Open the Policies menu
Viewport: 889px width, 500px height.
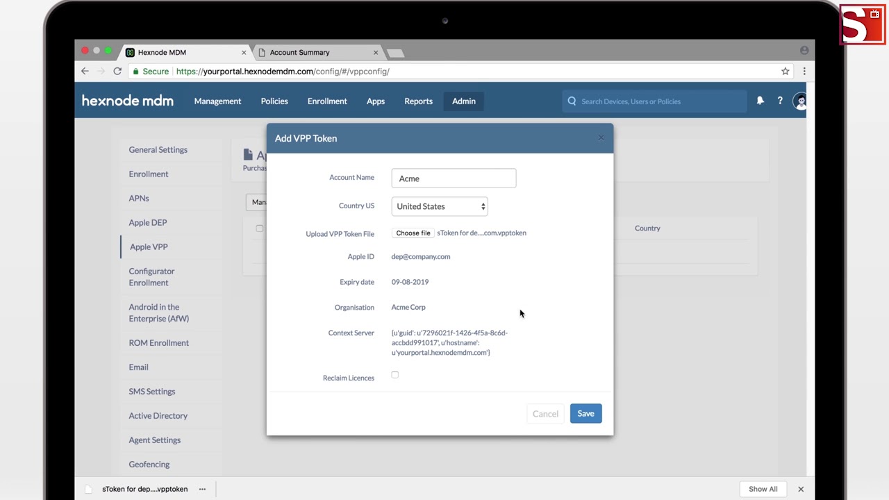[274, 101]
